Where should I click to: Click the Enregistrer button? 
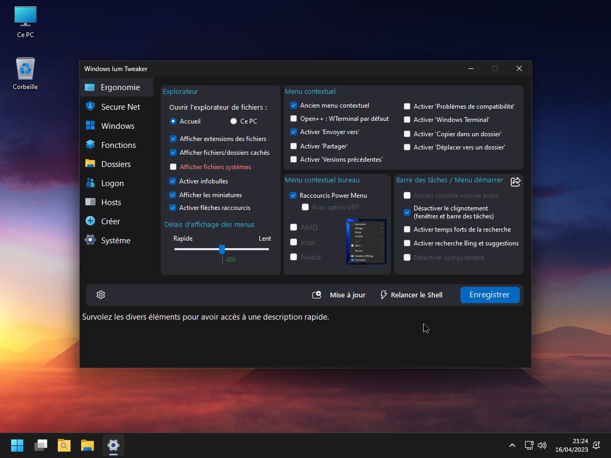(490, 295)
